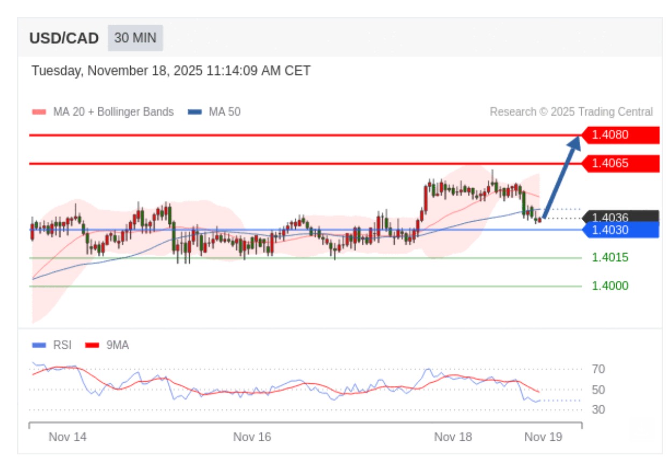
Task: Click the blue upward forecast arrow head
Action: coord(575,141)
